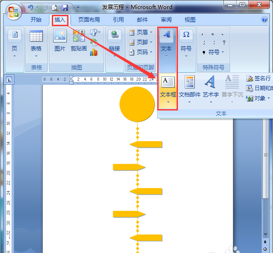Insert picture using 图片 icon

click(x=60, y=41)
